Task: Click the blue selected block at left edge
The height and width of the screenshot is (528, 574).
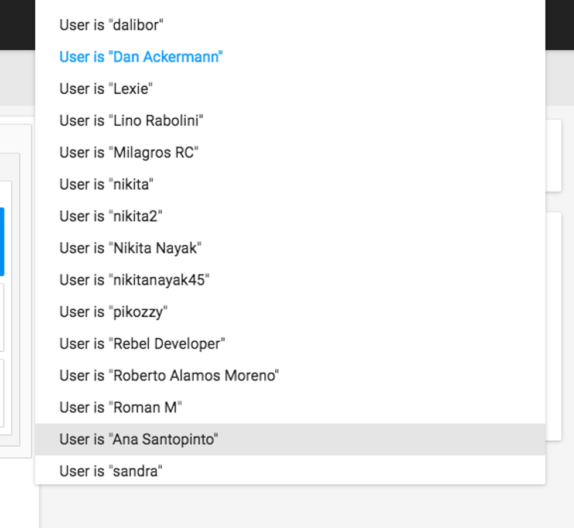Action: (x=2, y=241)
